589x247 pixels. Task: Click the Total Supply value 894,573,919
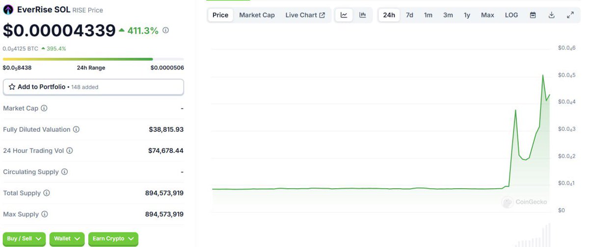(x=164, y=193)
